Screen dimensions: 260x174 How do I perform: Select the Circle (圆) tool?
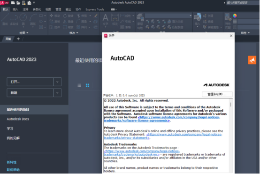pos(23,19)
